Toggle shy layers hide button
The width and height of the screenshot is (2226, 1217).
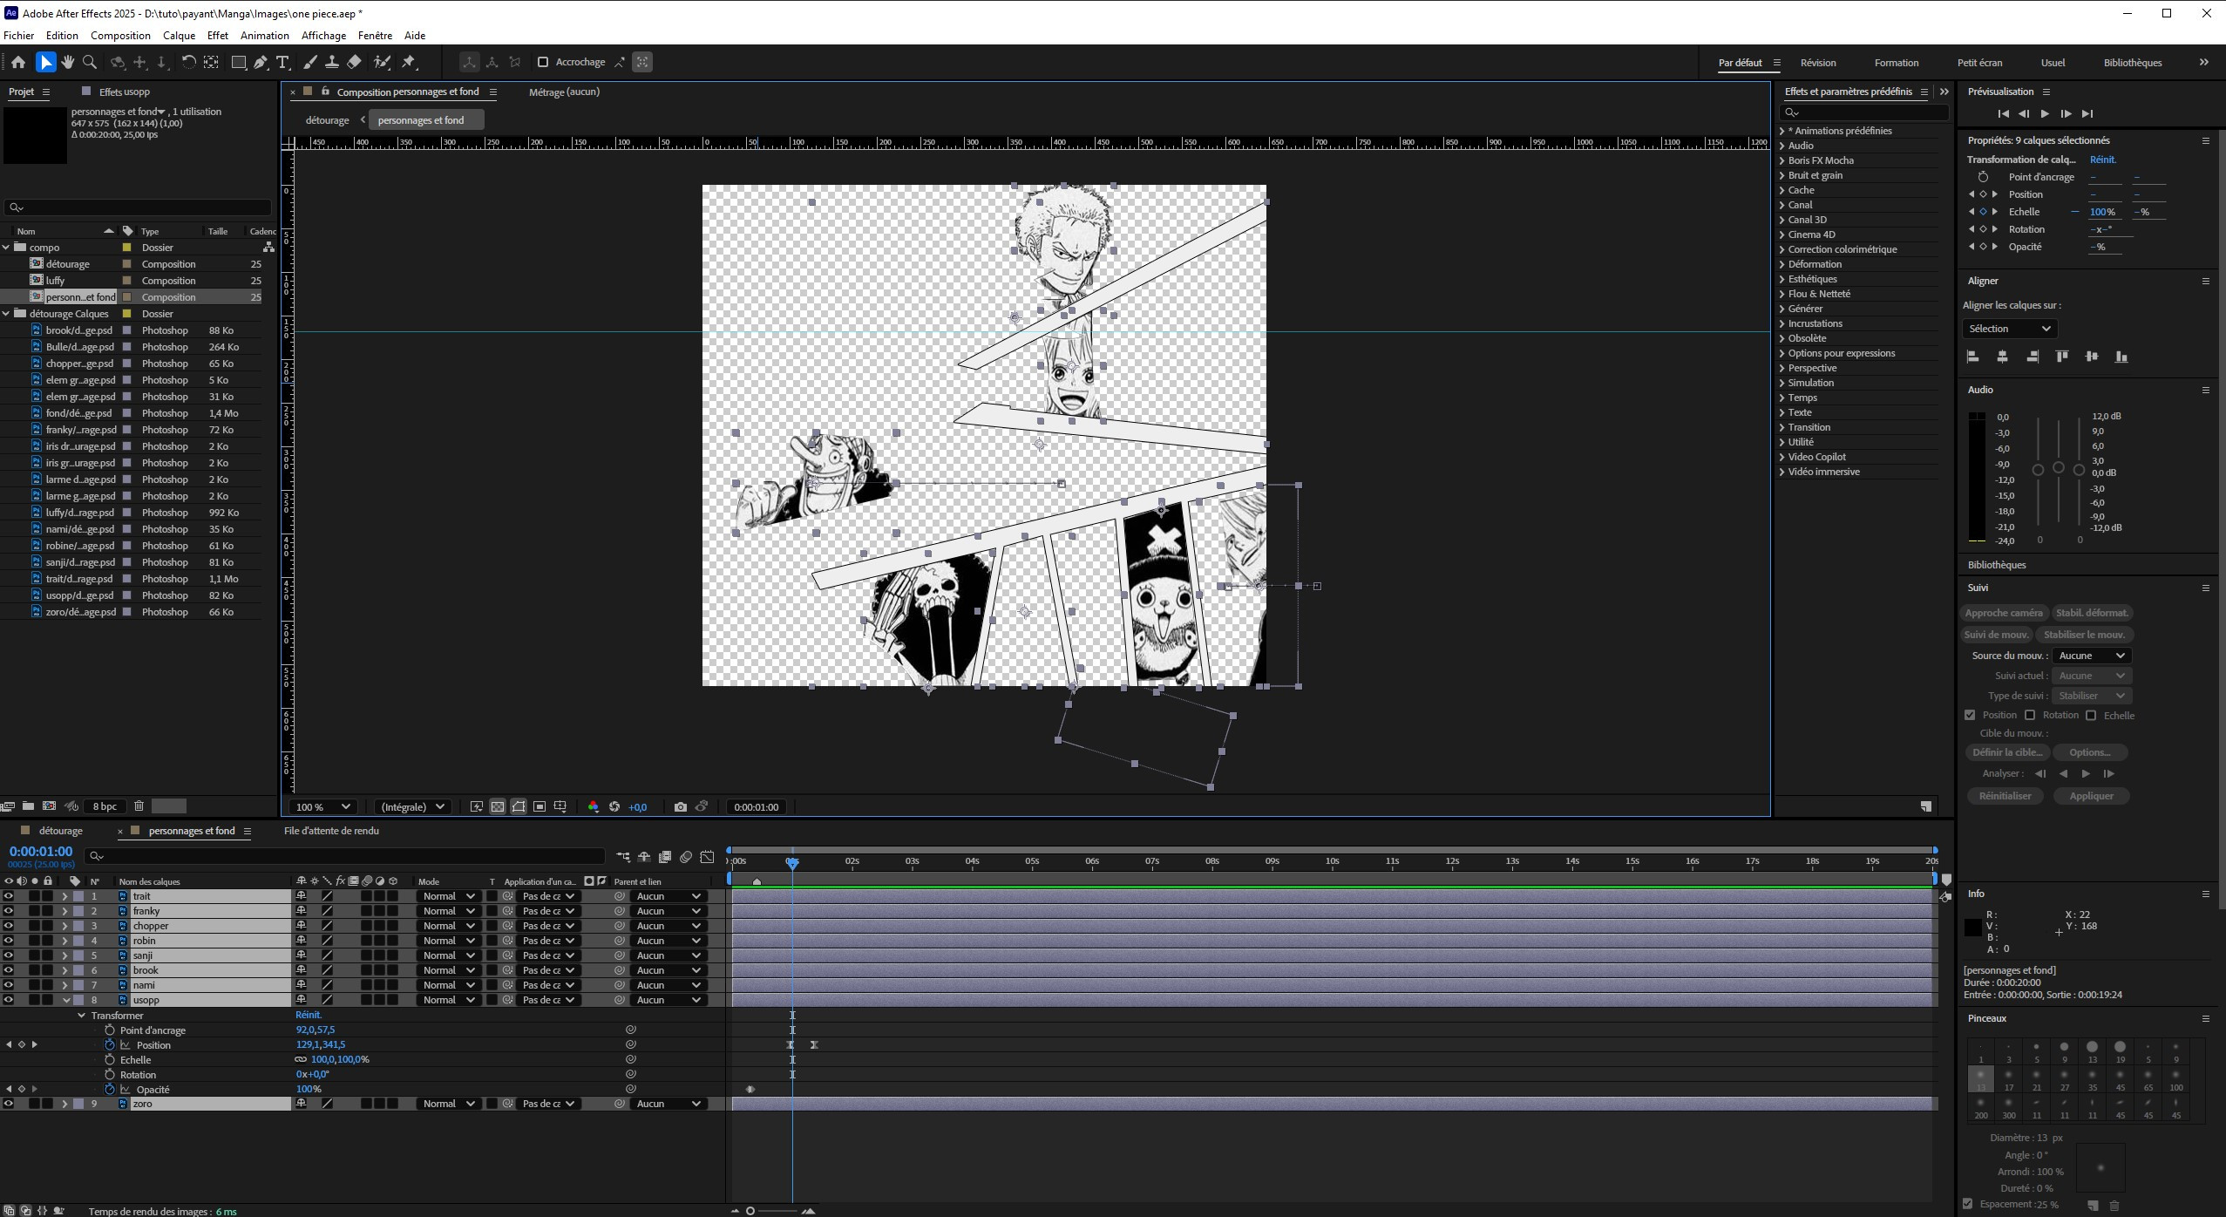click(644, 857)
